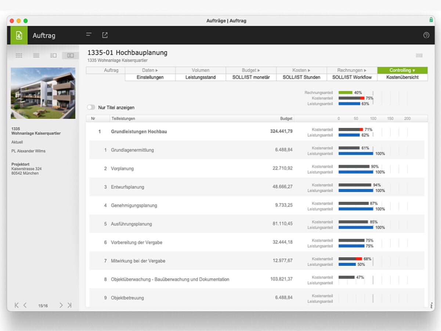Open the help question mark icon
The height and width of the screenshot is (331, 441).
(x=426, y=35)
